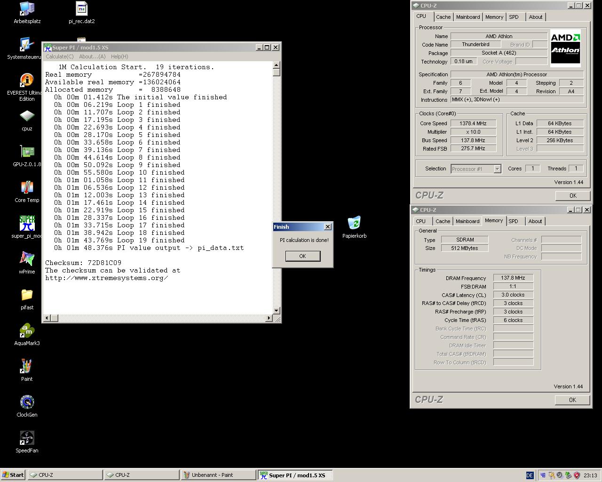
Task: Switch to Cache tab in lower CPU-Z
Action: pos(443,221)
